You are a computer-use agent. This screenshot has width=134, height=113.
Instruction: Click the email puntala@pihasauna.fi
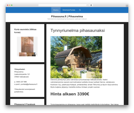point(29,84)
